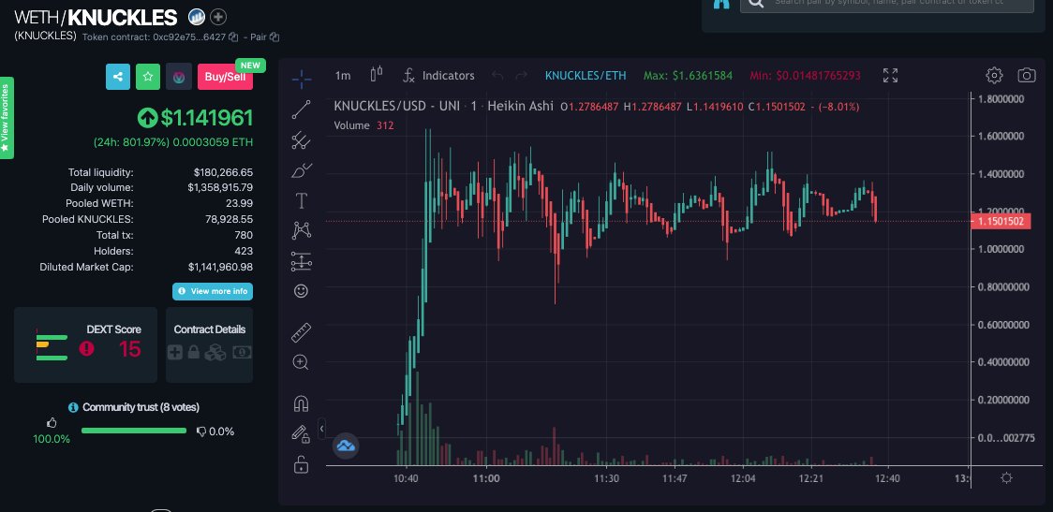Click the chart icon next to KNUCKLES title

coord(196,17)
